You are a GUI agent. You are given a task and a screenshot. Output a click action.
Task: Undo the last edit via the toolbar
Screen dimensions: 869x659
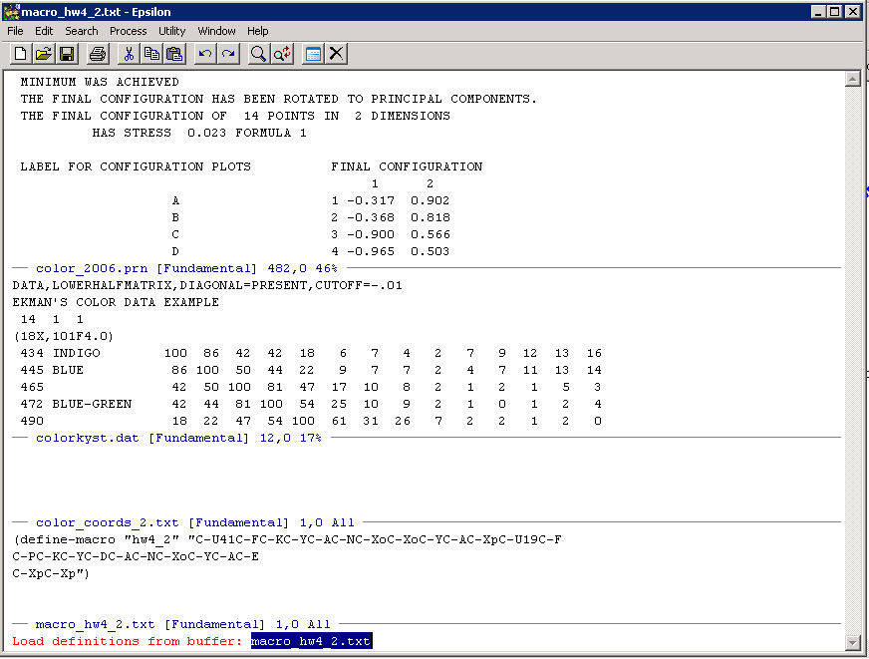coord(205,54)
